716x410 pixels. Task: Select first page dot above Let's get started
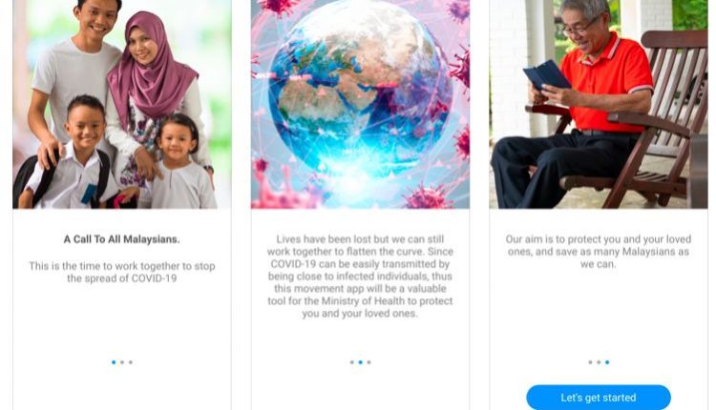[x=590, y=362]
